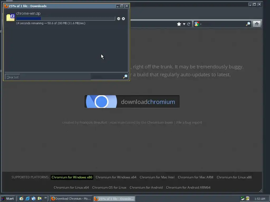The width and height of the screenshot is (270, 202).
Task: Select Chromium OS for Linux
Action: click(x=109, y=188)
